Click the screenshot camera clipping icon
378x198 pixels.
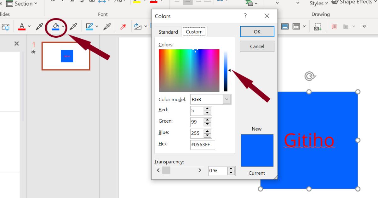coord(317,27)
